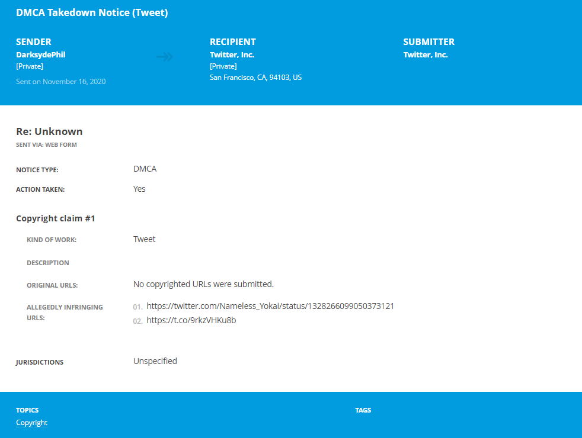This screenshot has width=582, height=438.
Task: Open the DarksydePhil sender link
Action: pyautogui.click(x=41, y=55)
